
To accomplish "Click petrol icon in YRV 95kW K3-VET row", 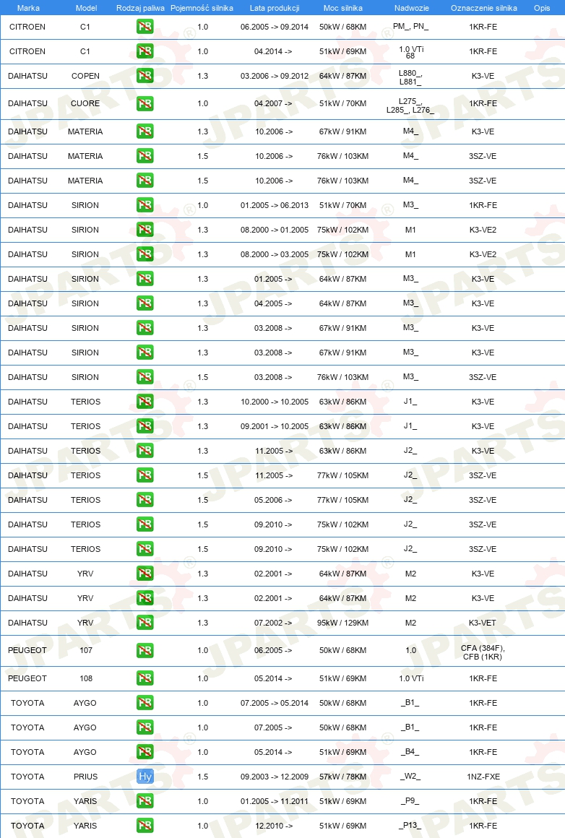I will (x=145, y=623).
